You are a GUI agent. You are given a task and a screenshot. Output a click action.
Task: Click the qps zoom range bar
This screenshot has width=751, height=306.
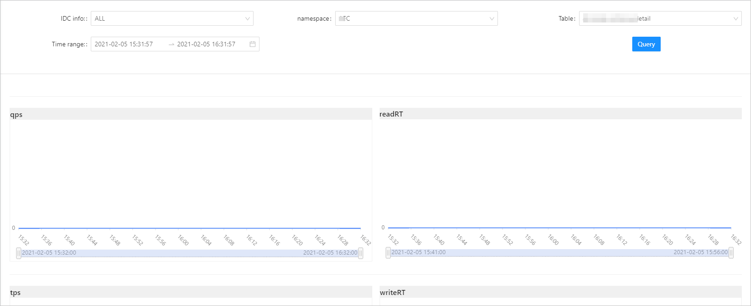pyautogui.click(x=190, y=253)
